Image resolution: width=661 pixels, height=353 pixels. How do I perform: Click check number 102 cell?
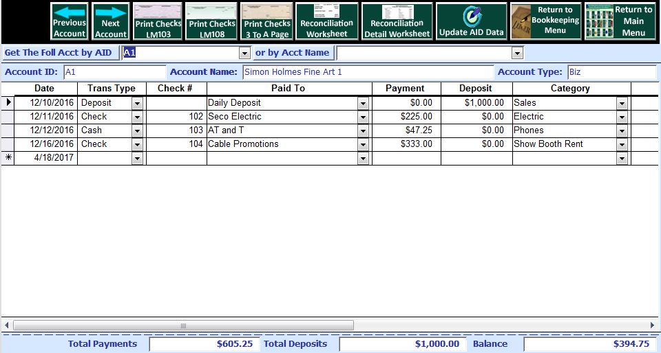pyautogui.click(x=176, y=116)
